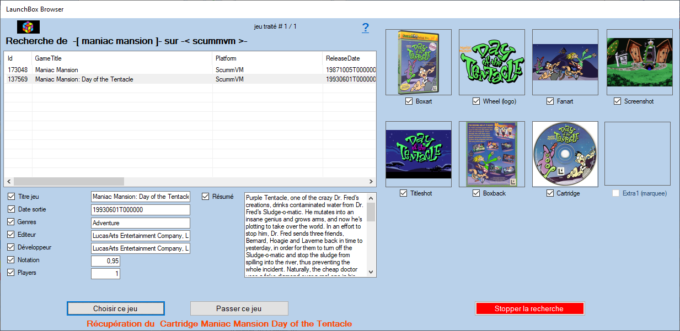
Task: Toggle the Fanart checkbox
Action: tap(550, 101)
